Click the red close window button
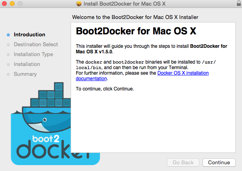The width and height of the screenshot is (242, 171). [4, 4]
